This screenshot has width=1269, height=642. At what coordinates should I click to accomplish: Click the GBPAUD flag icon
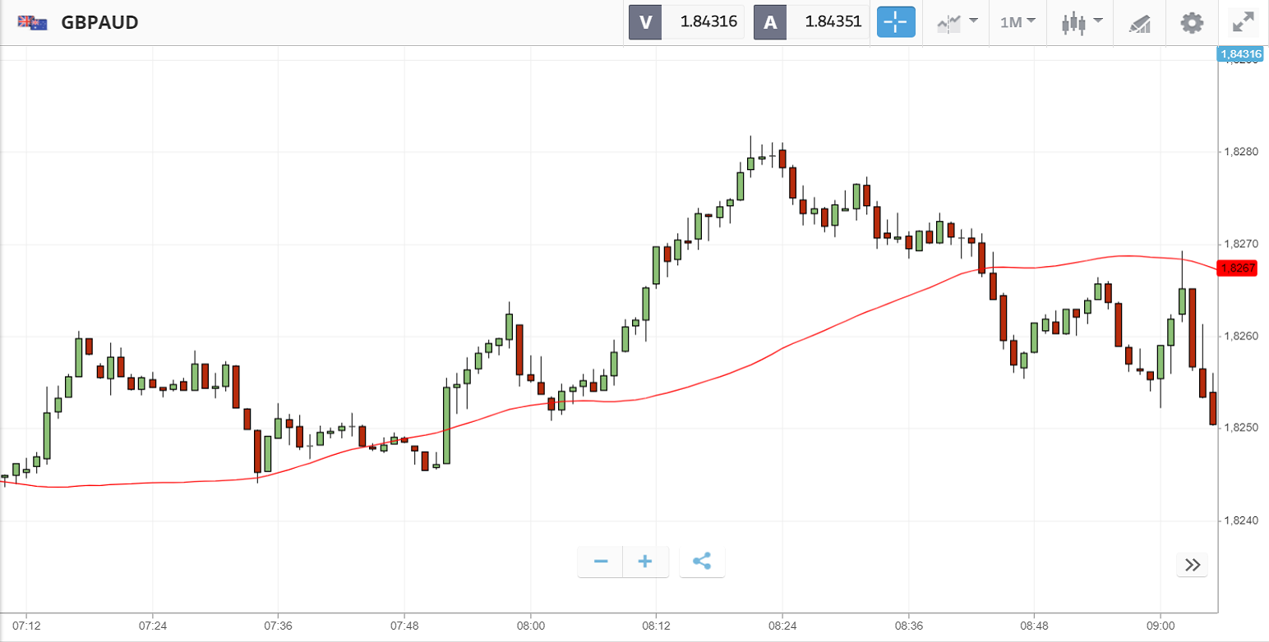[x=32, y=22]
